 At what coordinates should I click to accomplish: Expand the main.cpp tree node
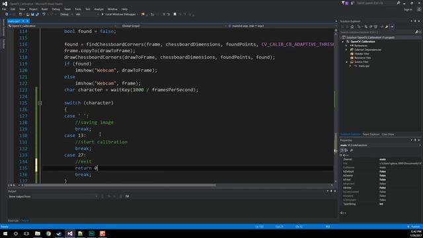click(350, 66)
